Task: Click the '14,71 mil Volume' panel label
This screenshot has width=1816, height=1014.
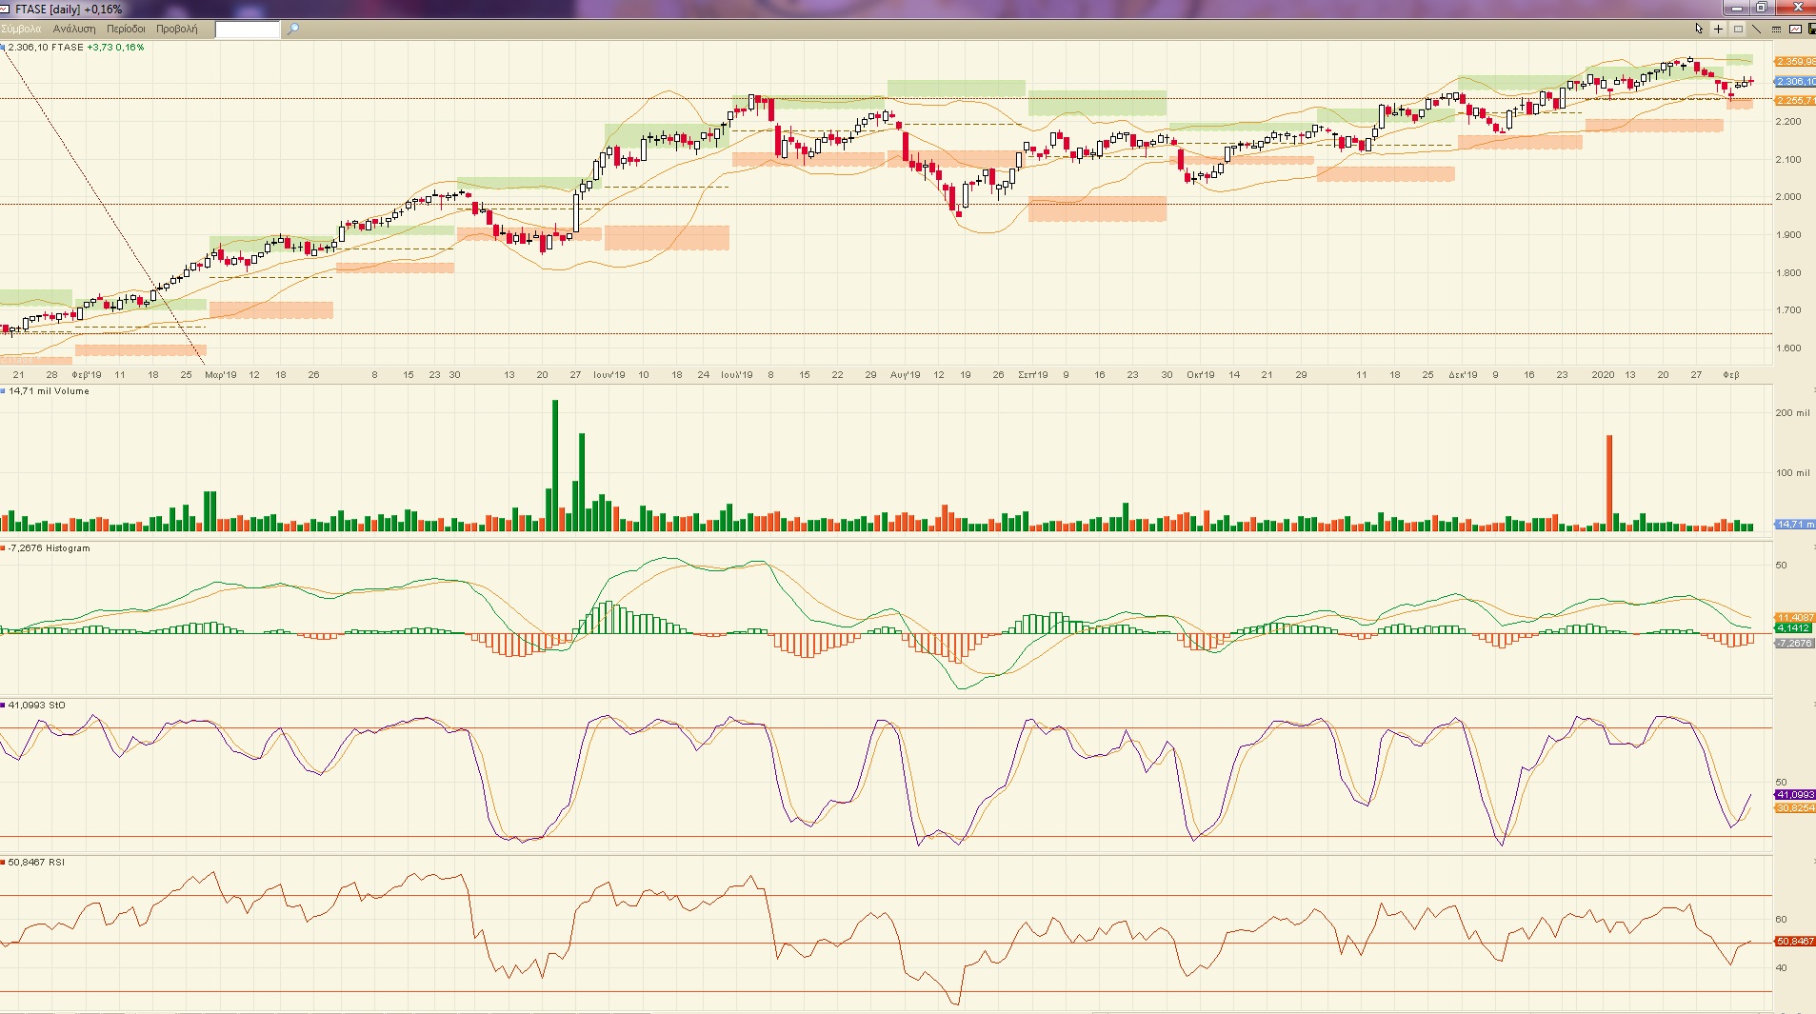Action: coord(49,391)
